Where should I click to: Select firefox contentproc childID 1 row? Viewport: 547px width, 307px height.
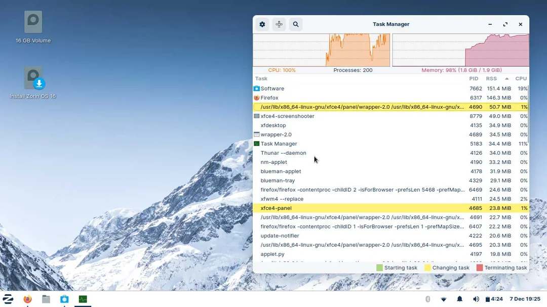click(390, 227)
